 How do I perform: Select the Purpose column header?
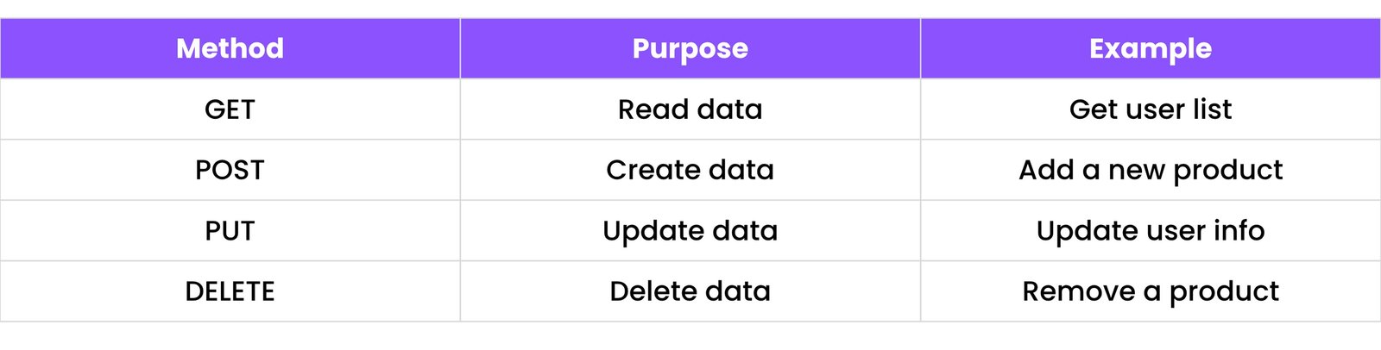(690, 48)
